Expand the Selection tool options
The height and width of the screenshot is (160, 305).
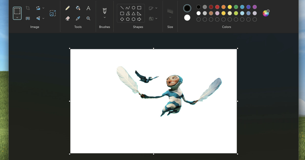click(x=17, y=17)
